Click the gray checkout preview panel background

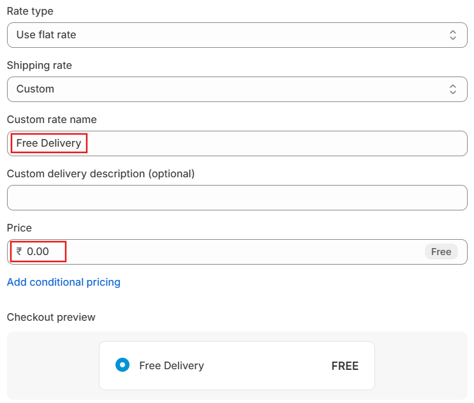point(53,365)
